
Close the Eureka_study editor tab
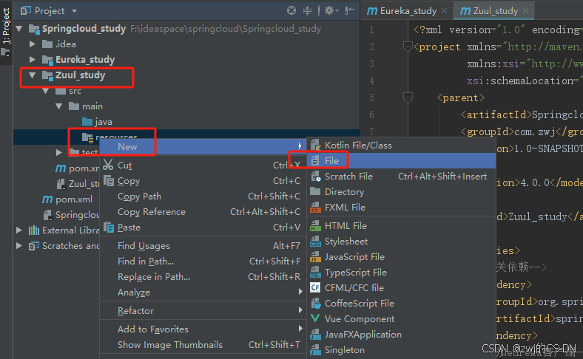(445, 11)
